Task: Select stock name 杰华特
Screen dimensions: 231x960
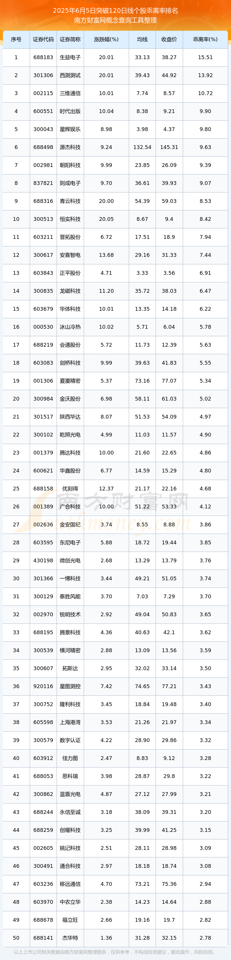Action: click(70, 938)
